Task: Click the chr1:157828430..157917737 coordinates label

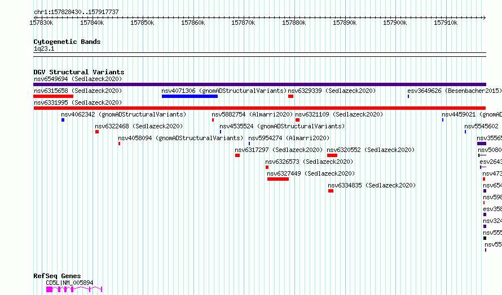Action: 76,12
